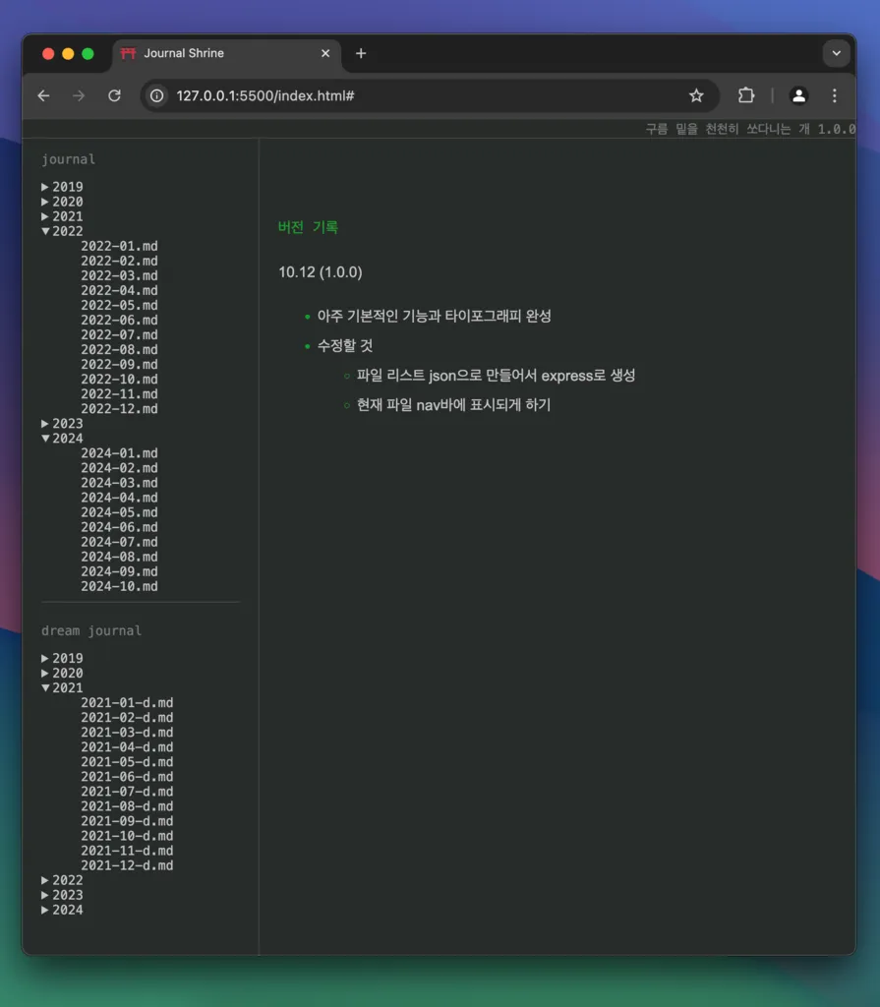
Task: Open the Chrome extensions puzzle icon
Action: (x=746, y=95)
